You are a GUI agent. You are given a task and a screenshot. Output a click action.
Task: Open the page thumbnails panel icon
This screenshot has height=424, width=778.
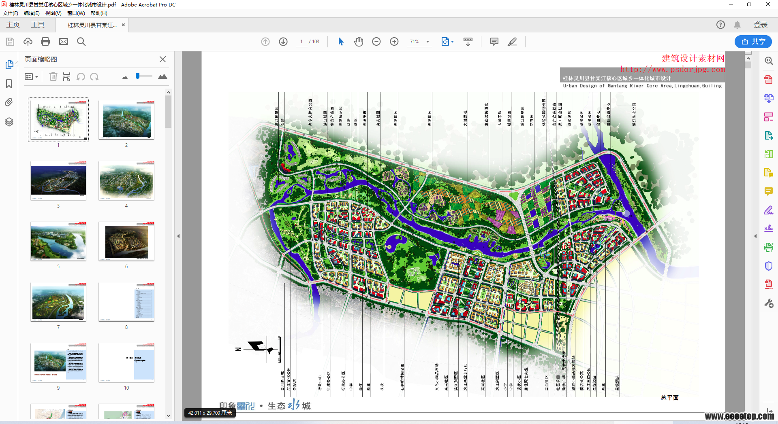tap(9, 65)
